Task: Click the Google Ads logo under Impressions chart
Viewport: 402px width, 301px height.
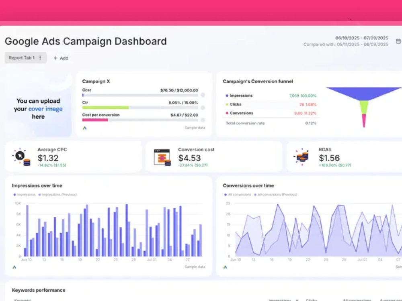Action: tap(14, 267)
